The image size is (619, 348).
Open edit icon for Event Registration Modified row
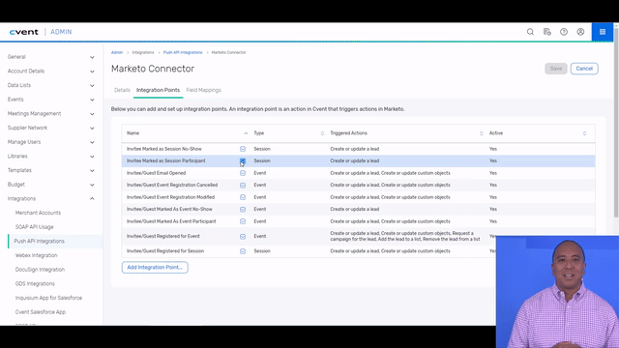pos(243,197)
